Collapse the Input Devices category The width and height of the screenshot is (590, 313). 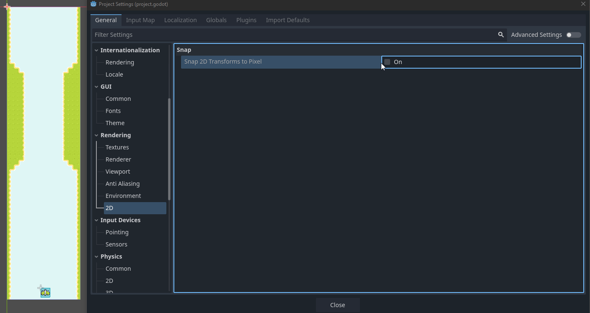point(96,220)
